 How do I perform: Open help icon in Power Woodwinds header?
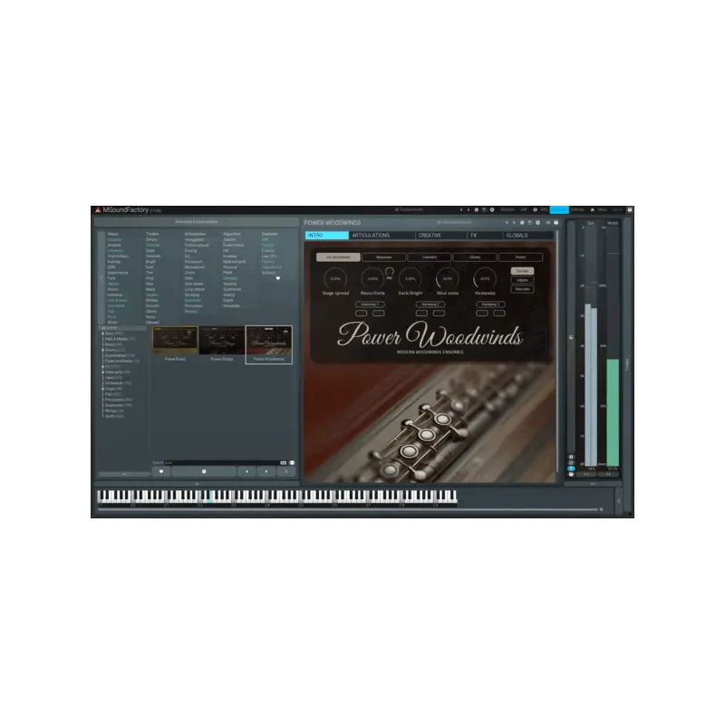(556, 223)
